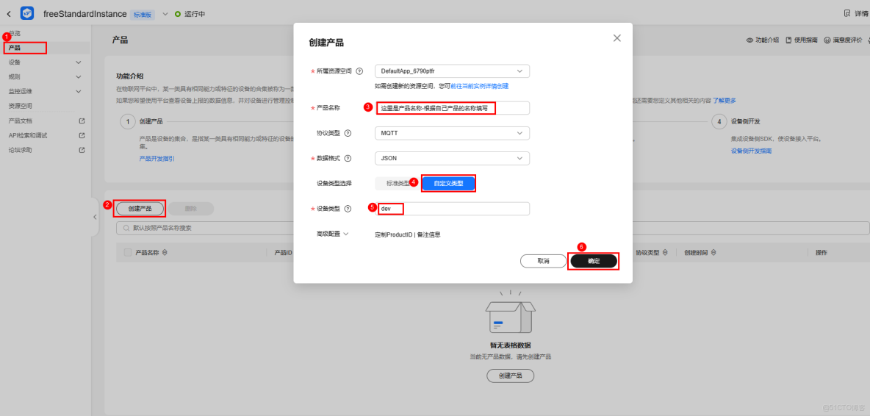Click the 满意度评价 smiley icon
The height and width of the screenshot is (416, 870).
tap(827, 40)
